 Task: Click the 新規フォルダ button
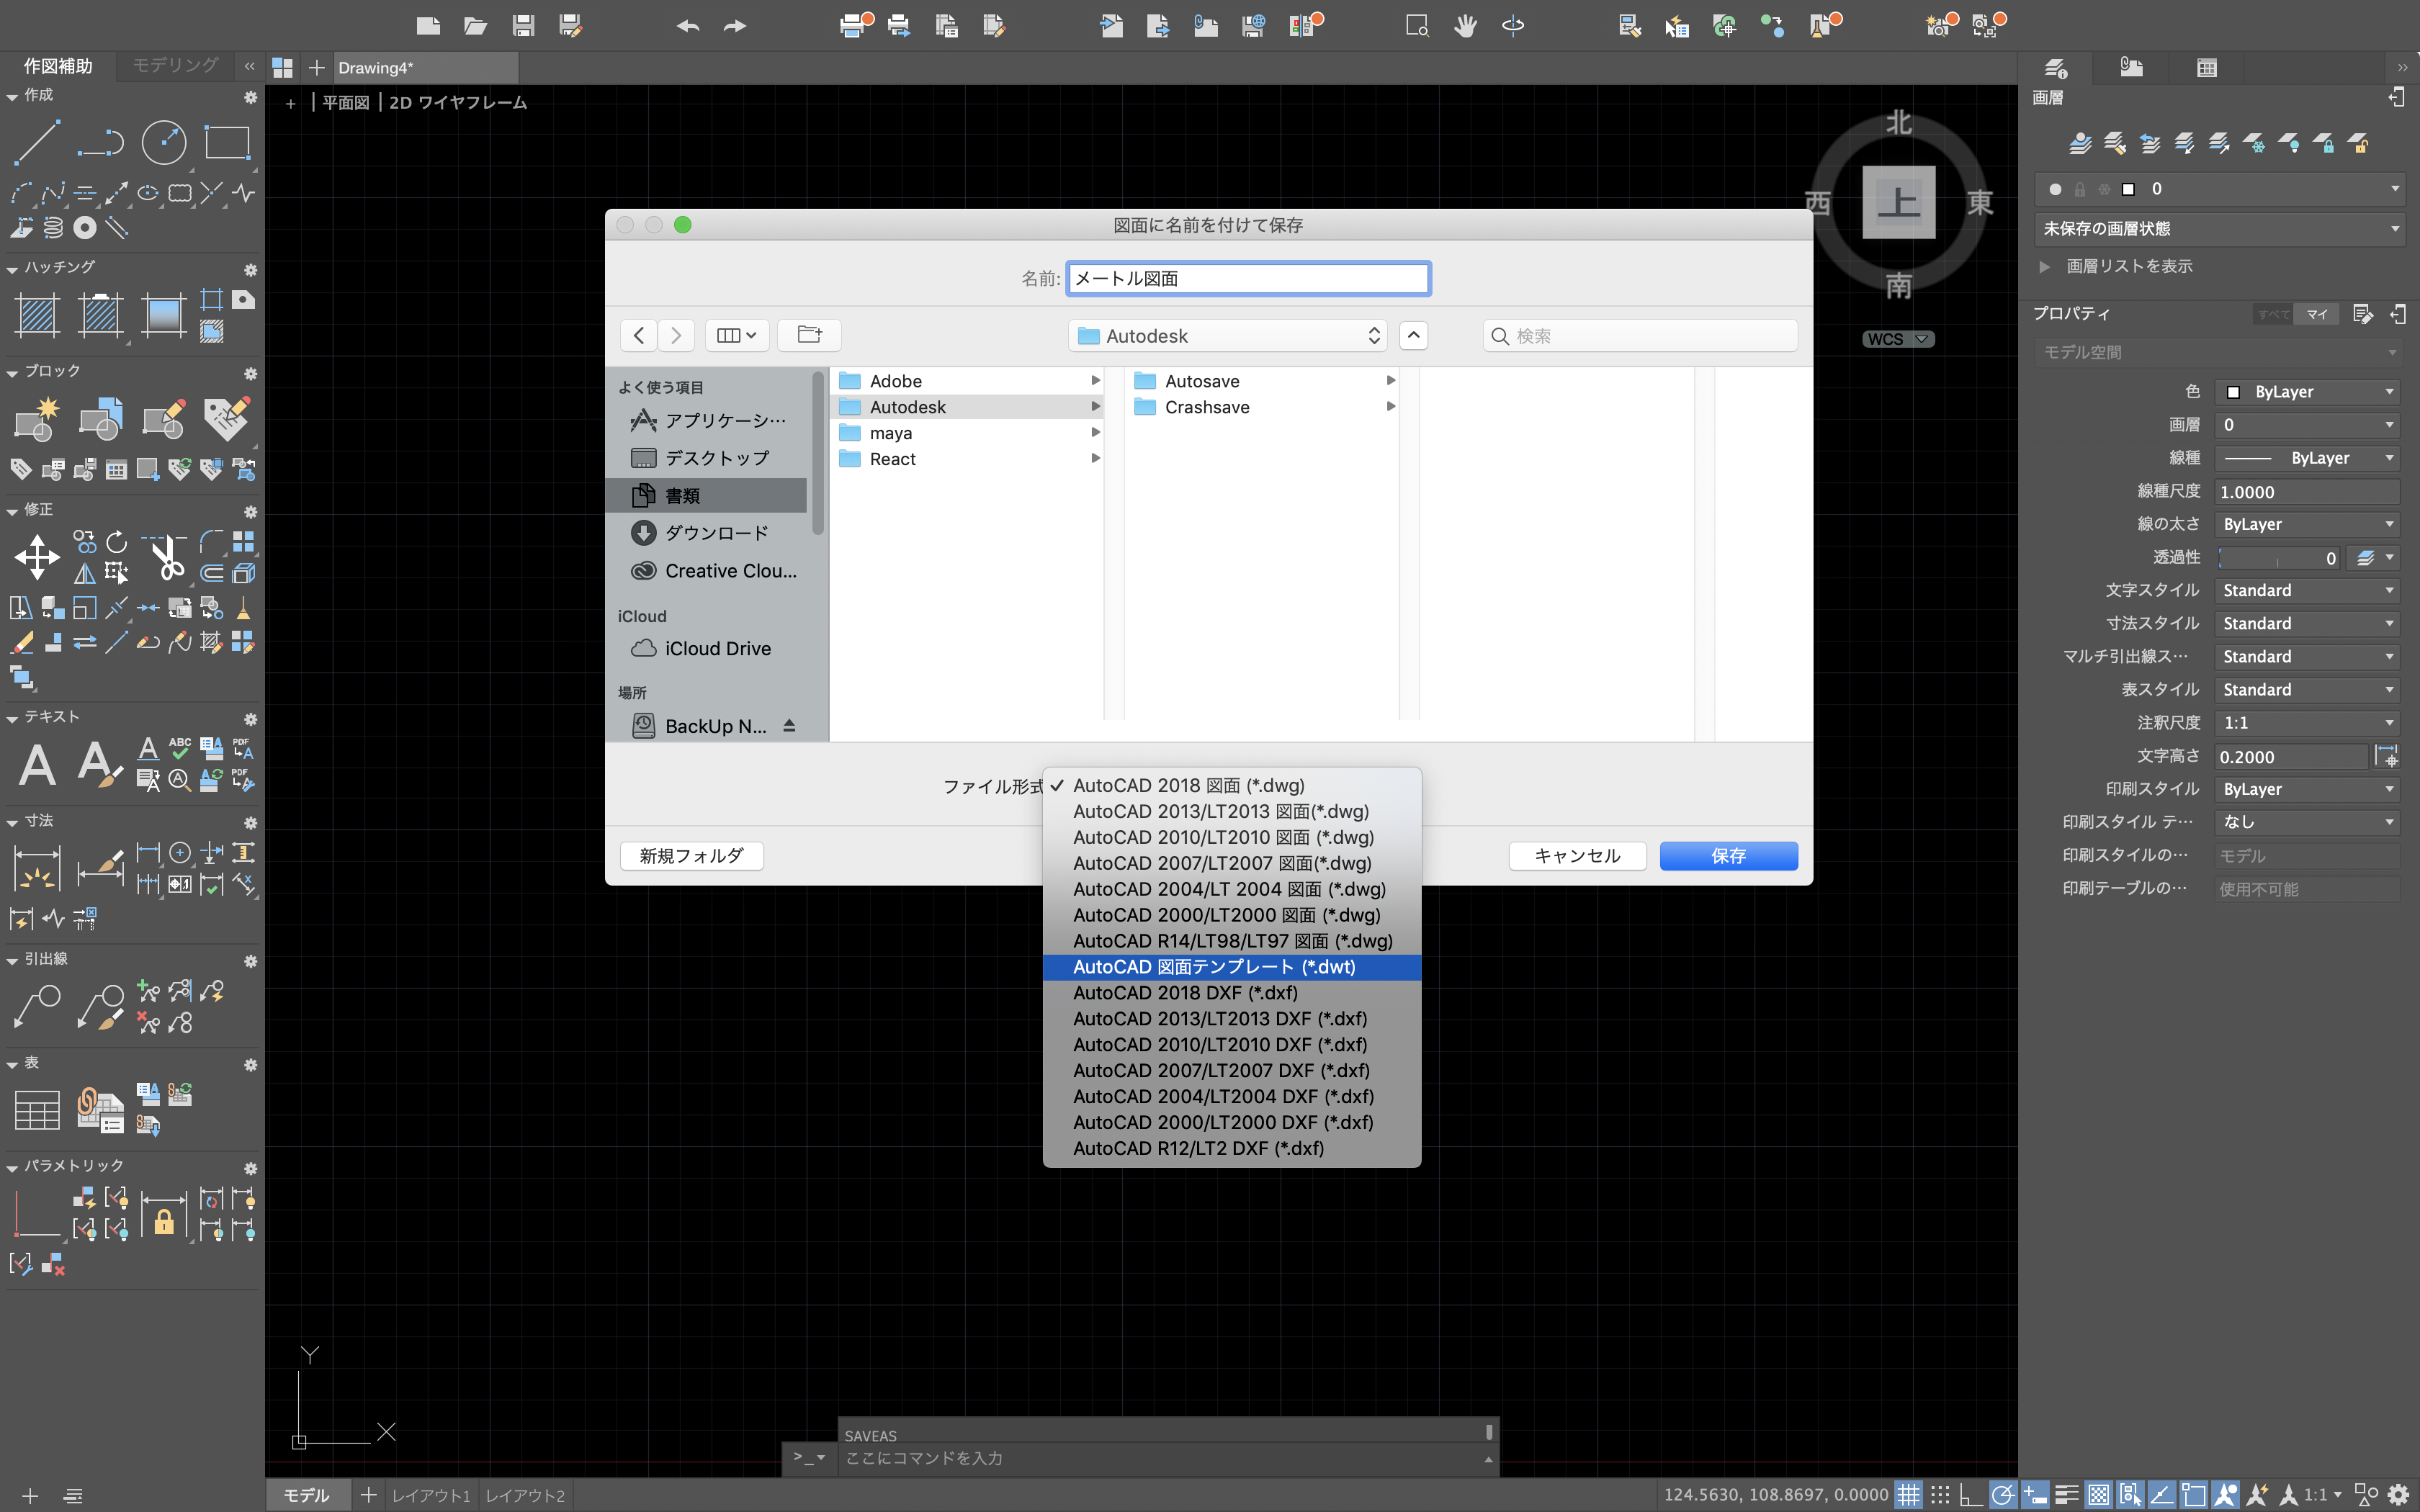(691, 855)
